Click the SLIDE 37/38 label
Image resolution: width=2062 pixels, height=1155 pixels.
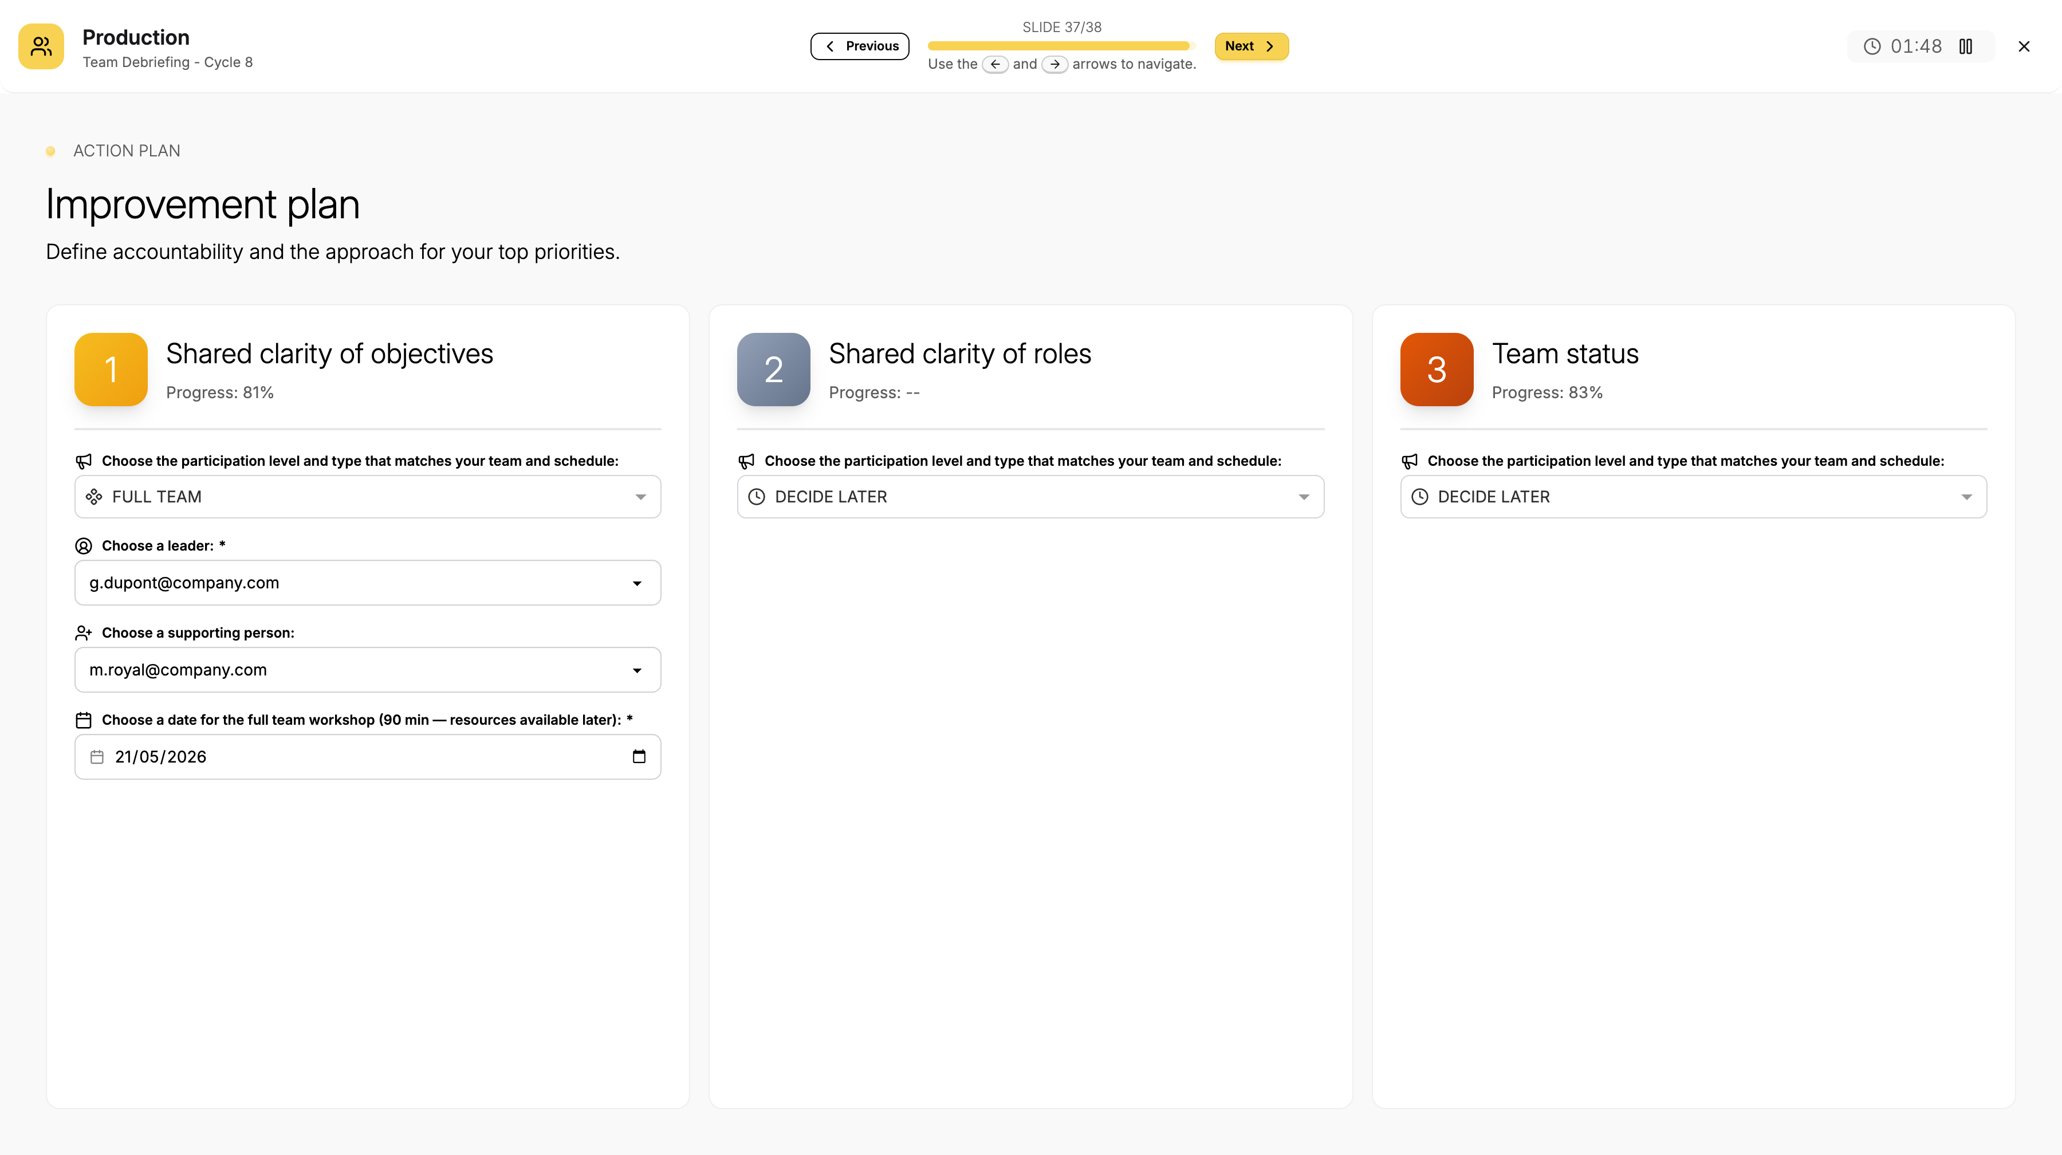pyautogui.click(x=1061, y=27)
